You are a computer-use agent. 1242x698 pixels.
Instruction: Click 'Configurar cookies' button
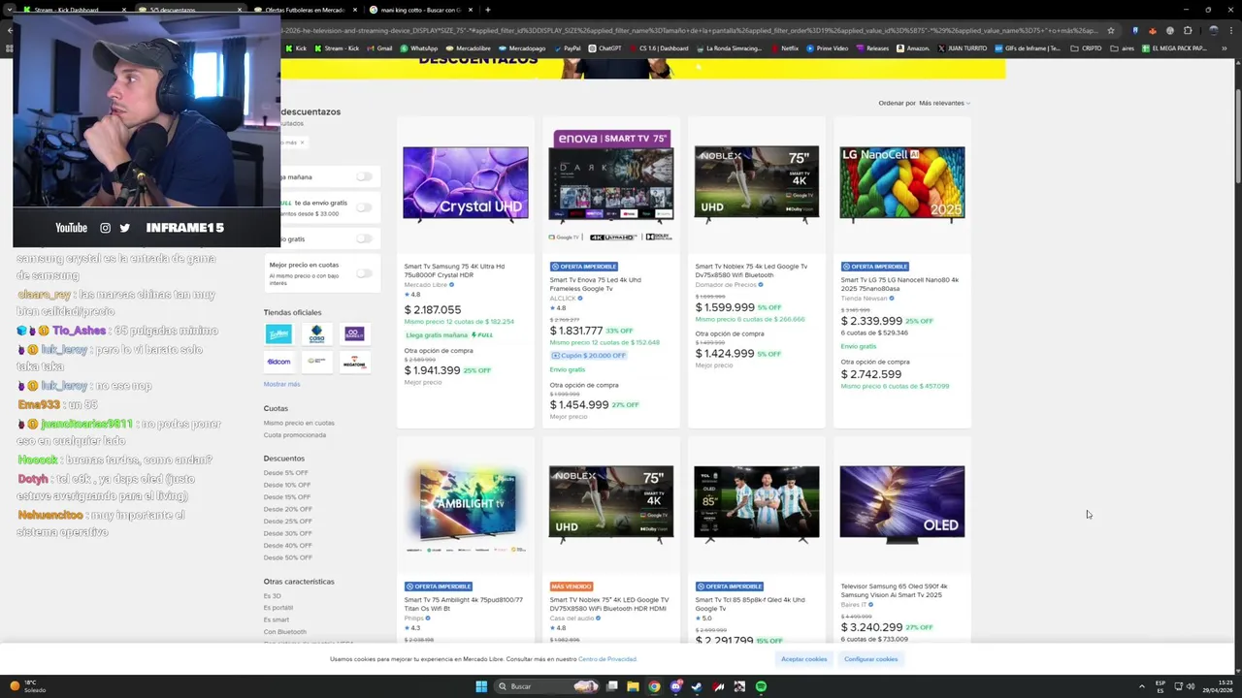pos(871,659)
